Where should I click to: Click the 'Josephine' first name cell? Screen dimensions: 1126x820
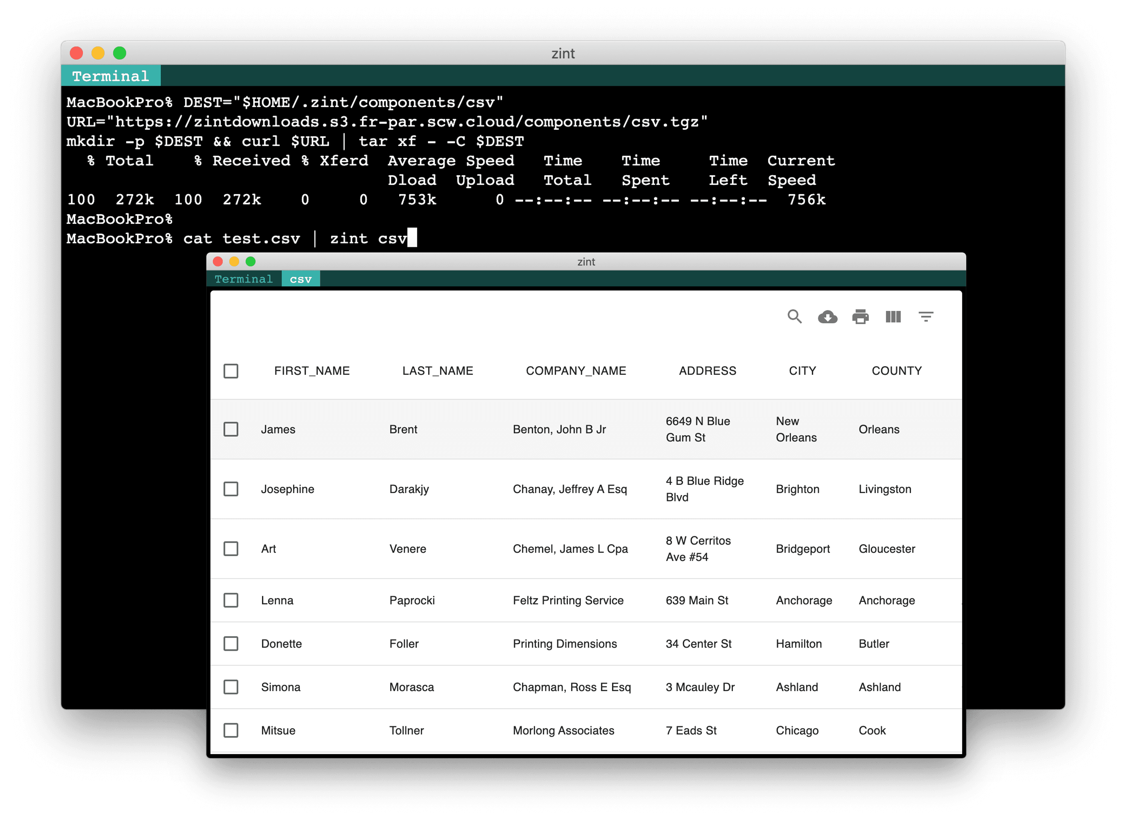287,489
